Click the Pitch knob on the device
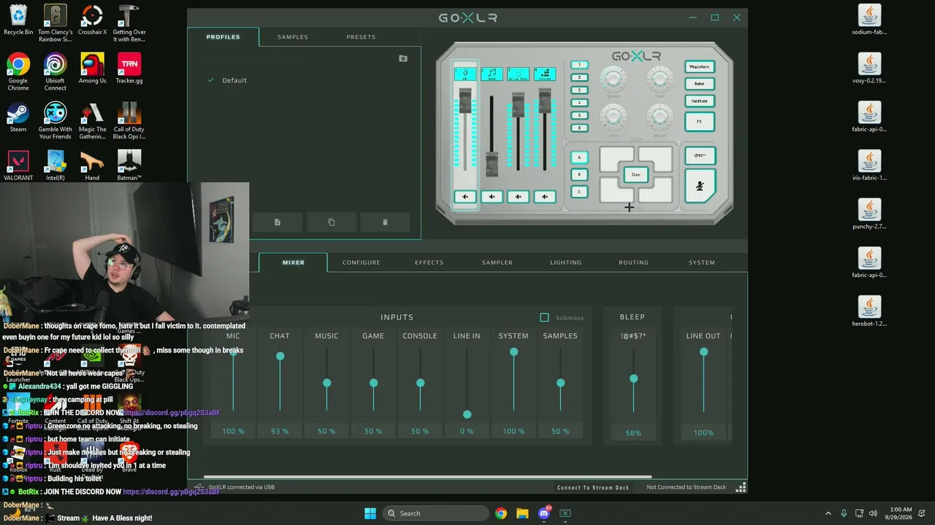This screenshot has height=525, width=935. tap(660, 78)
